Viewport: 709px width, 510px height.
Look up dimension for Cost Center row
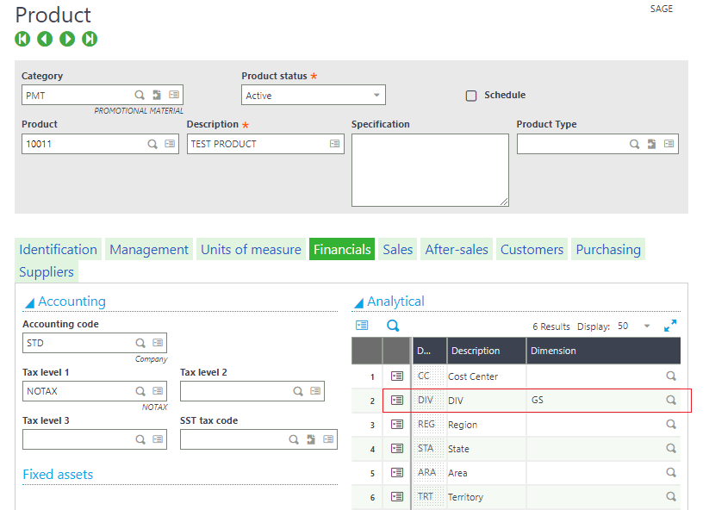671,376
